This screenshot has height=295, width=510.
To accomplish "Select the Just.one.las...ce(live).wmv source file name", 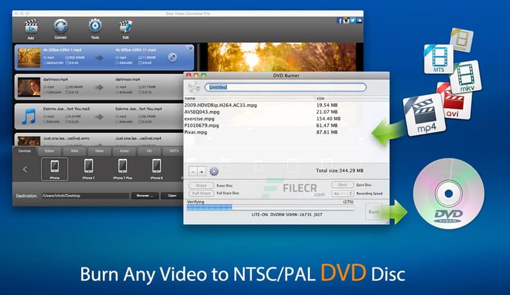I will click(66, 138).
